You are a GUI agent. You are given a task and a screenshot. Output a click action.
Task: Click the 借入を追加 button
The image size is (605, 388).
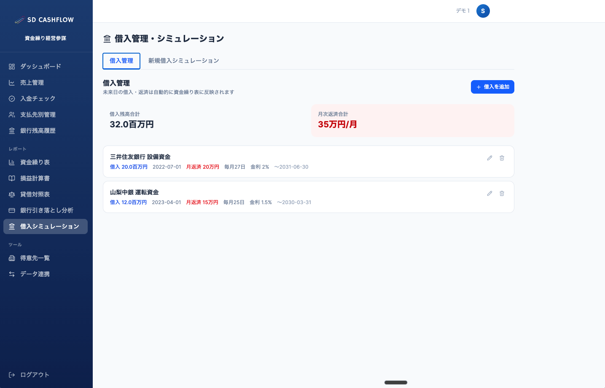tap(492, 87)
